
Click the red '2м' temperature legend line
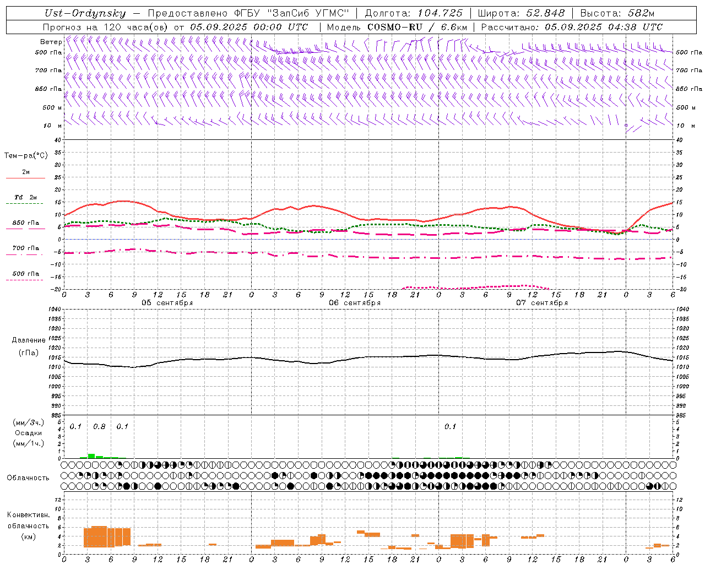25,178
